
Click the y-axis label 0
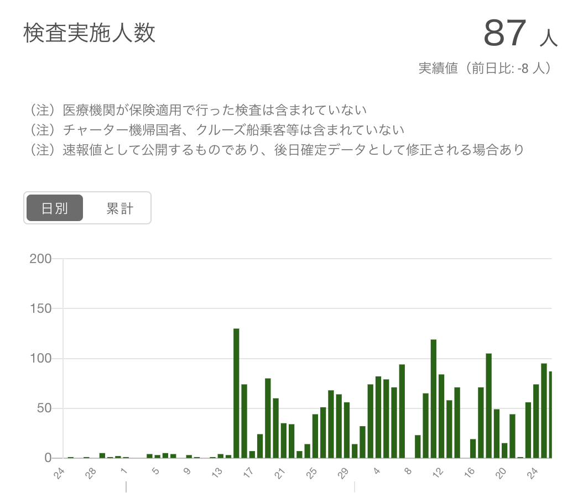click(48, 458)
